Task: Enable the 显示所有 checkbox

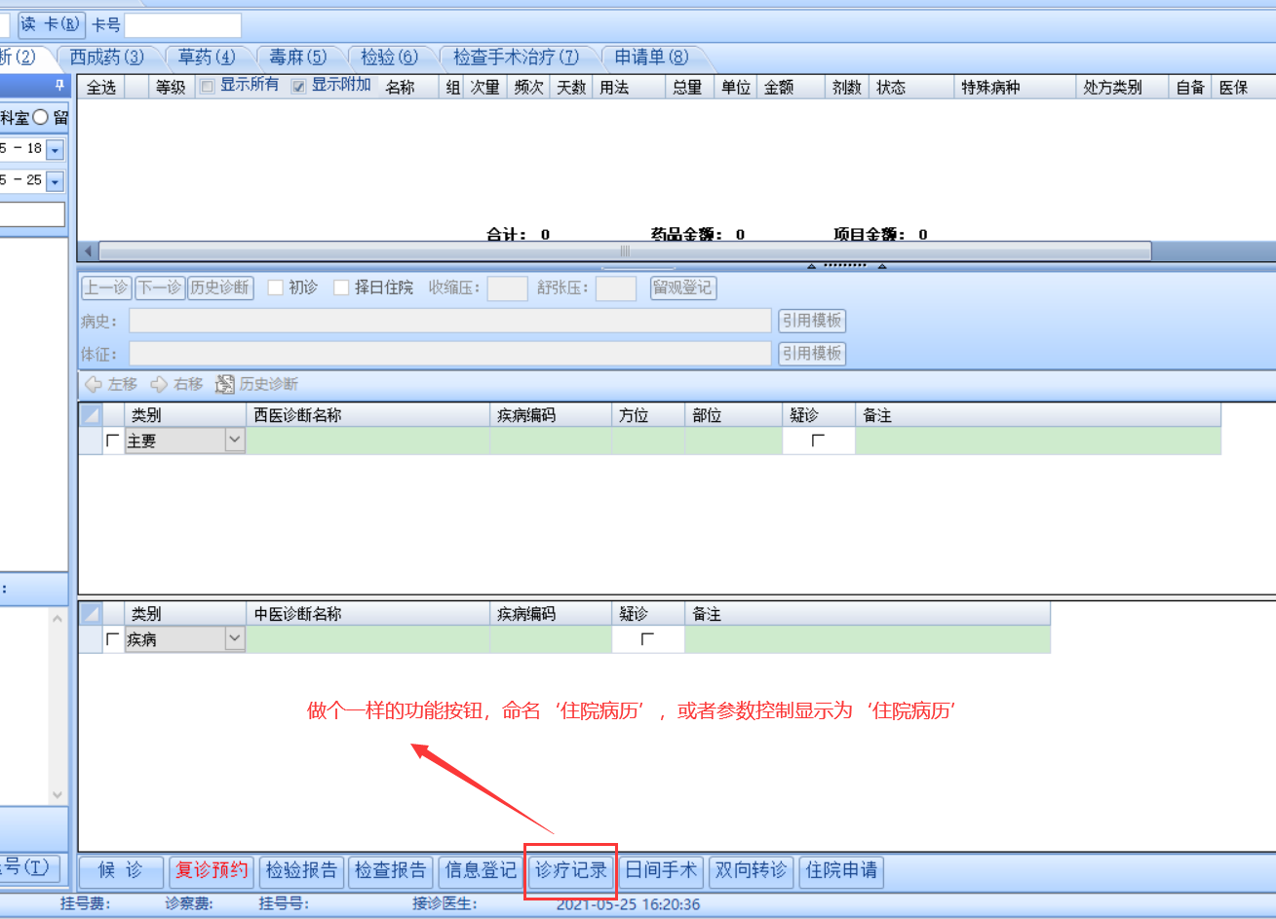Action: pyautogui.click(x=207, y=87)
